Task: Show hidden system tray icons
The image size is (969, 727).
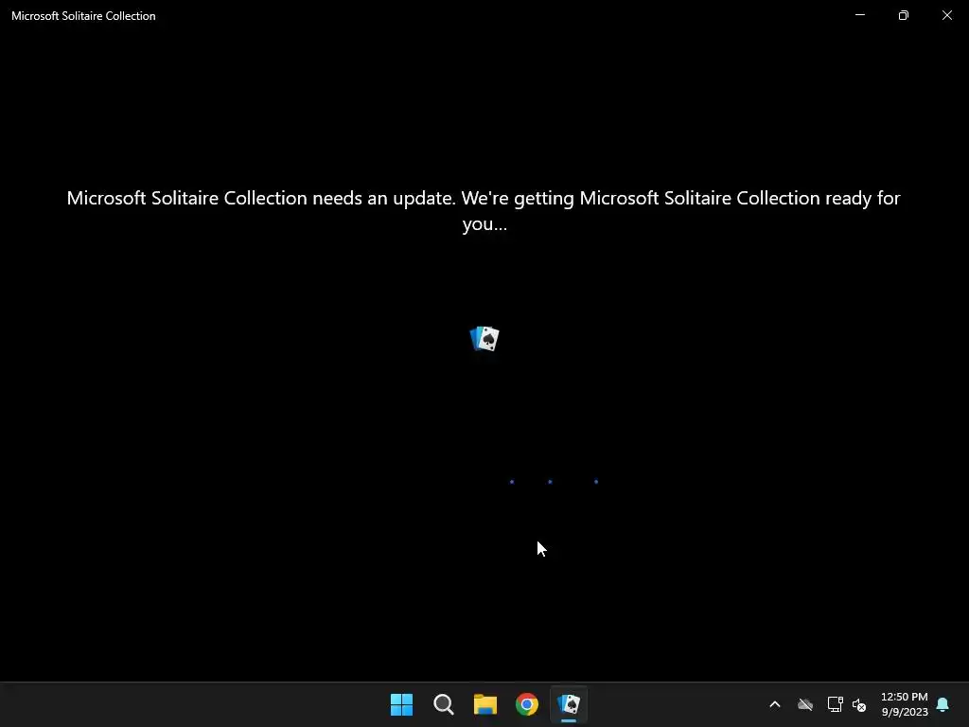Action: pos(775,704)
